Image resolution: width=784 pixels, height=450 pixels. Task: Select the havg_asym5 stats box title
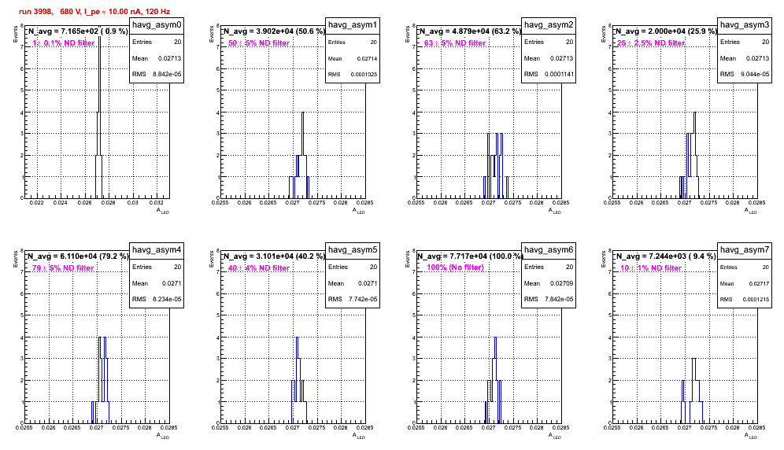point(353,250)
